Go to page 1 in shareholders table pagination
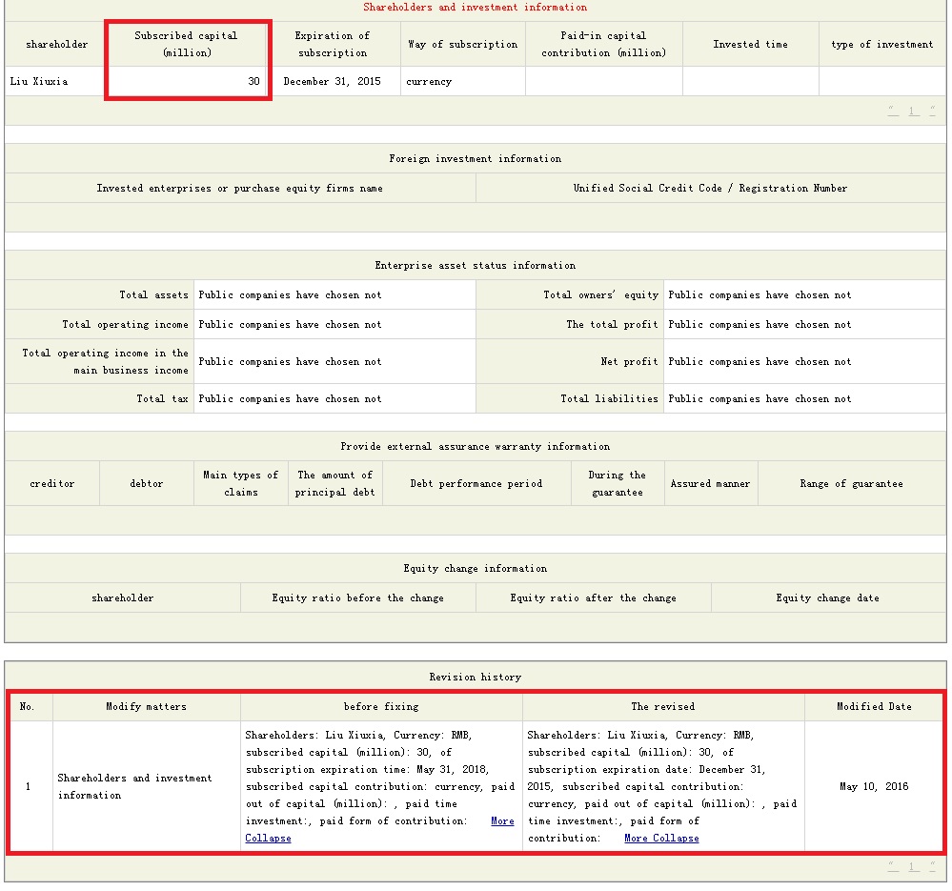The height and width of the screenshot is (891, 952). [912, 111]
